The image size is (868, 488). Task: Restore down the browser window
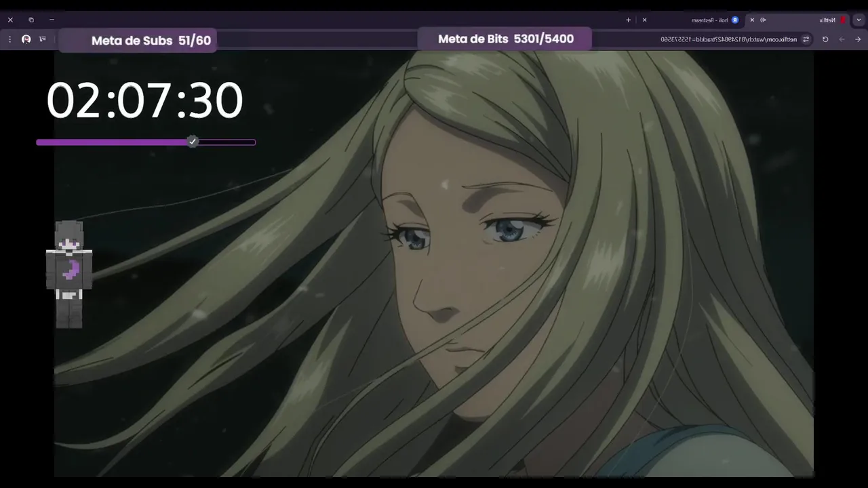[31, 20]
